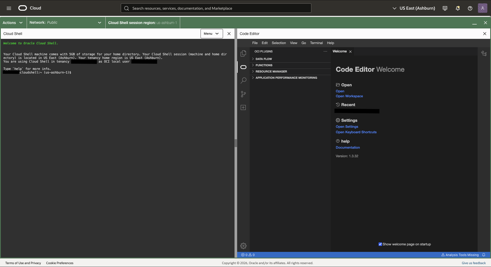Screen dimensions: 491x267
Task: Open the Search icon in activity bar
Action: tap(243, 80)
